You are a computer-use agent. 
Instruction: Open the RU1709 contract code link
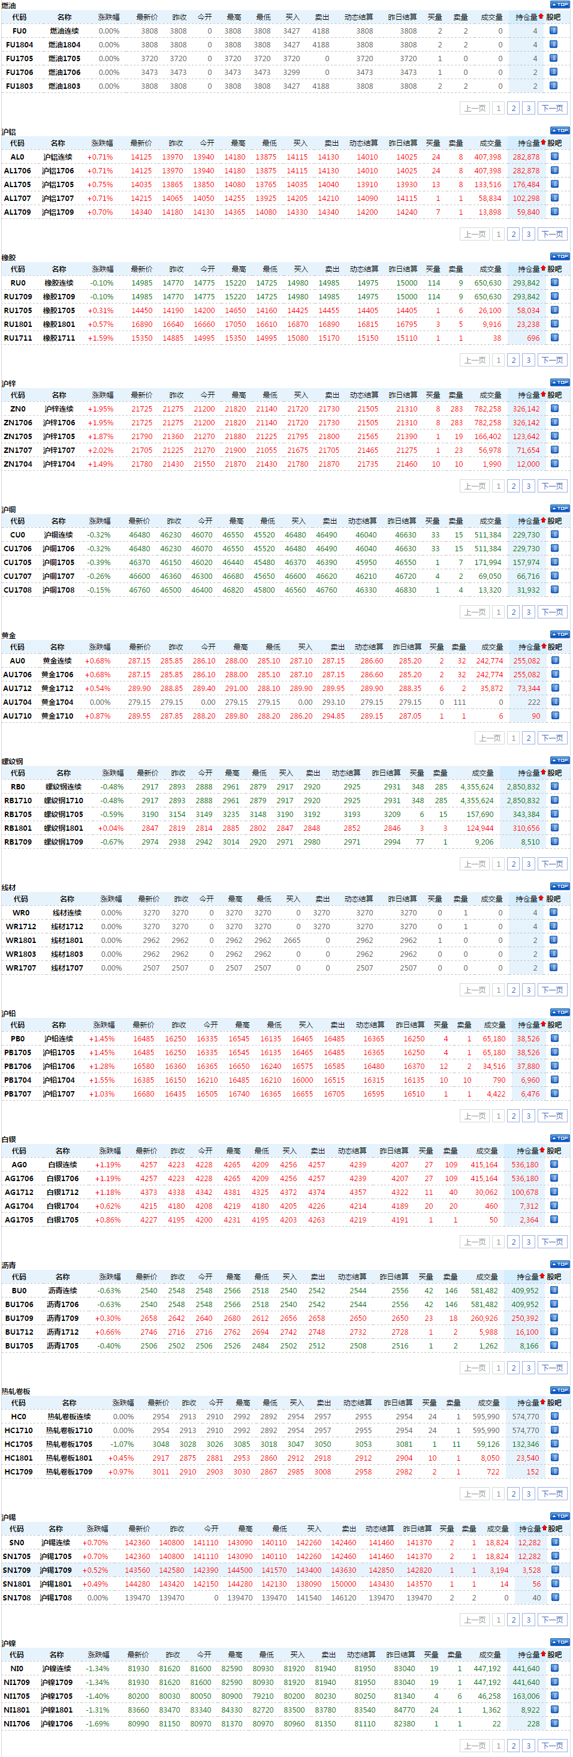point(18,297)
